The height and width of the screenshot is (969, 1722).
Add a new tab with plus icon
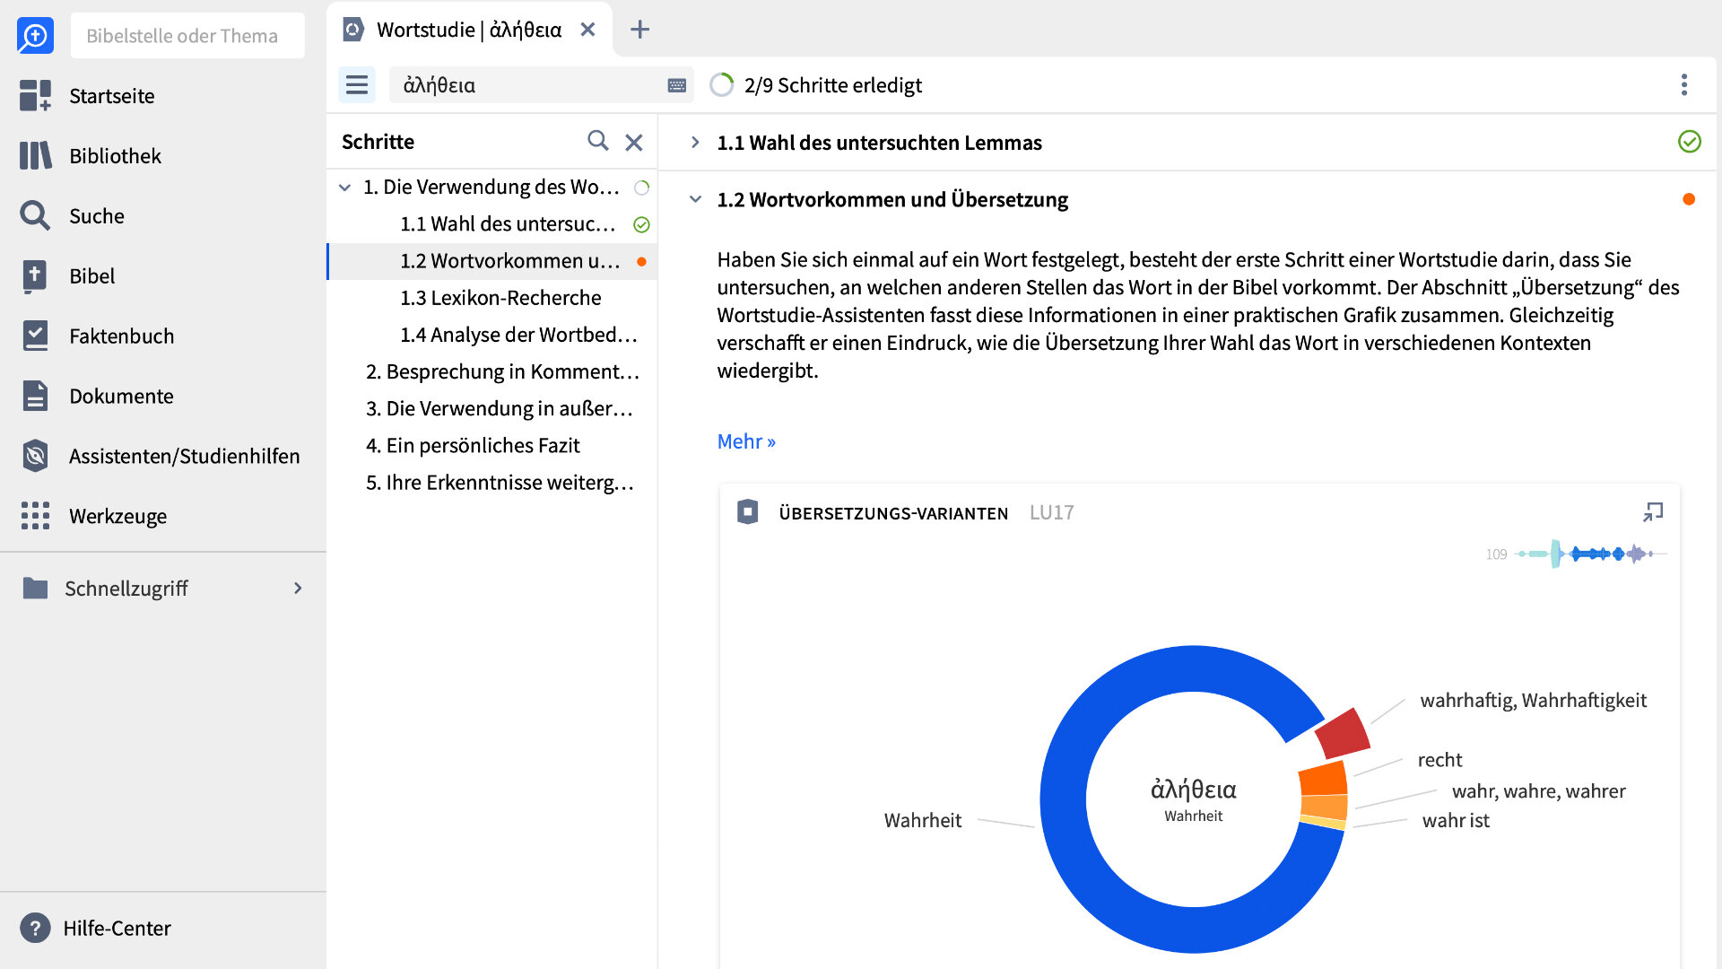[639, 30]
